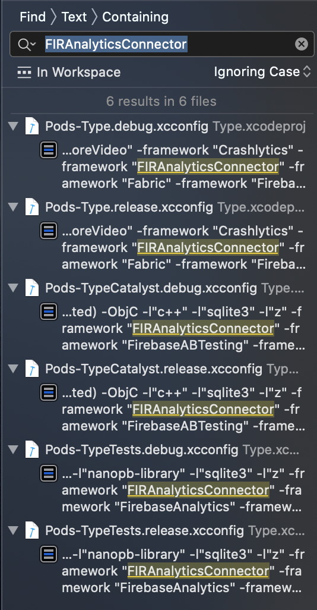Choose Find in the search mode path
This screenshot has height=610, width=317.
pyautogui.click(x=33, y=17)
